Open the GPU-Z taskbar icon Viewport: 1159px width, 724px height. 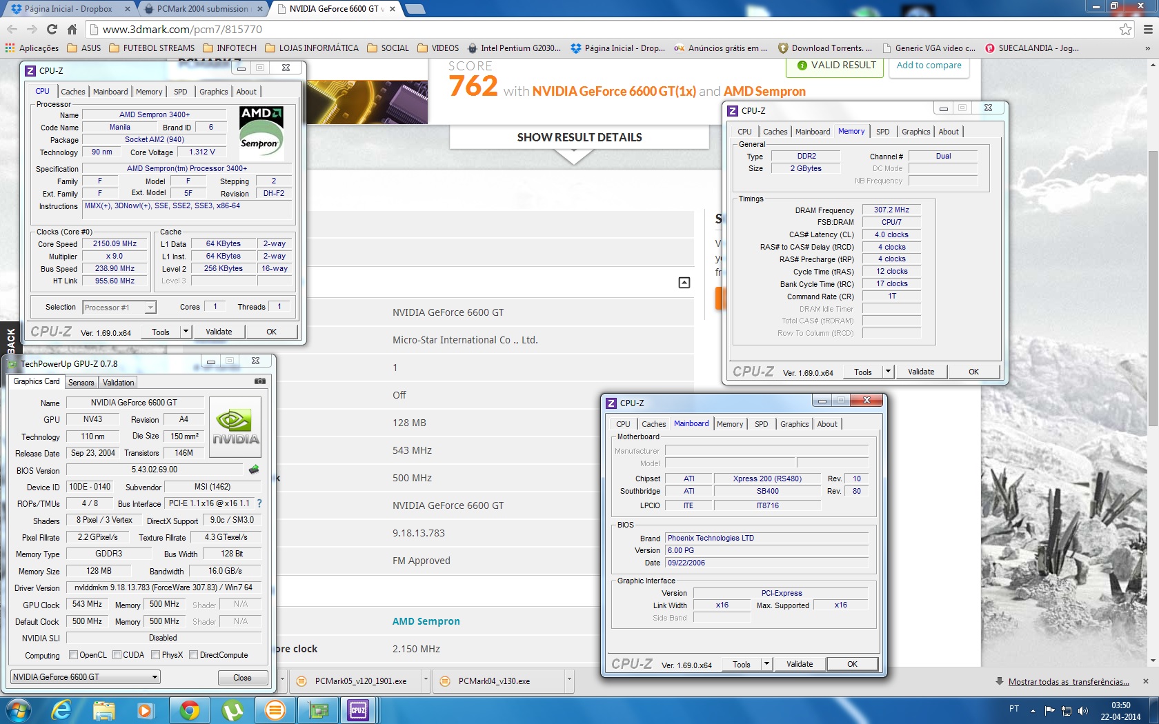[x=318, y=710]
